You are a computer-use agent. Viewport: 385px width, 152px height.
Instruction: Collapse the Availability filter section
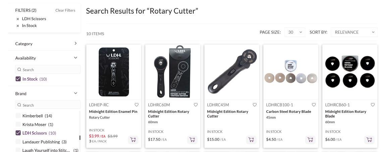pyautogui.click(x=75, y=58)
